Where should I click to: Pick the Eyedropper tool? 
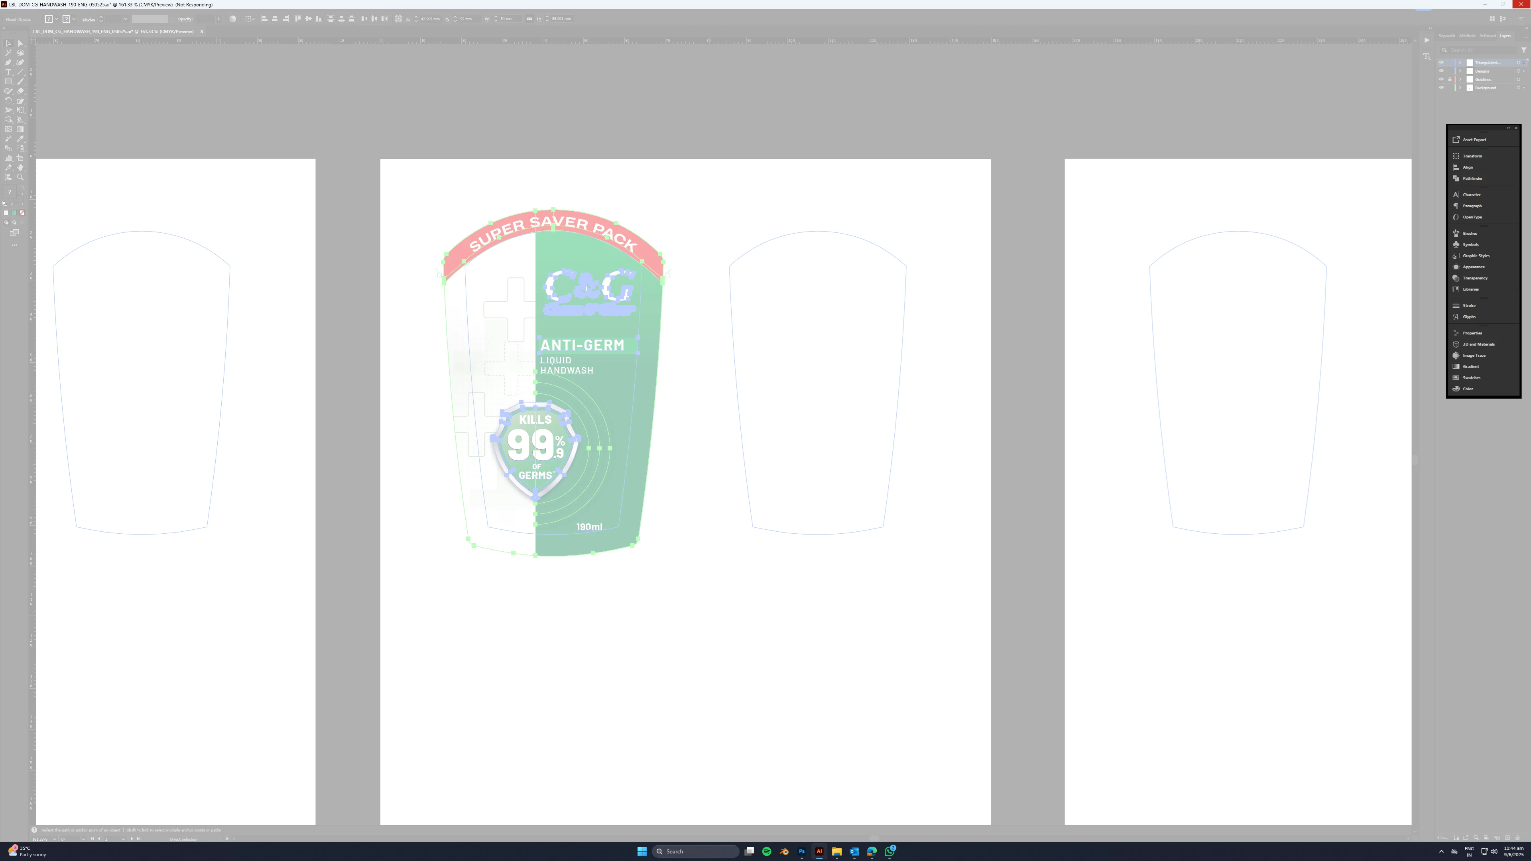tap(20, 139)
